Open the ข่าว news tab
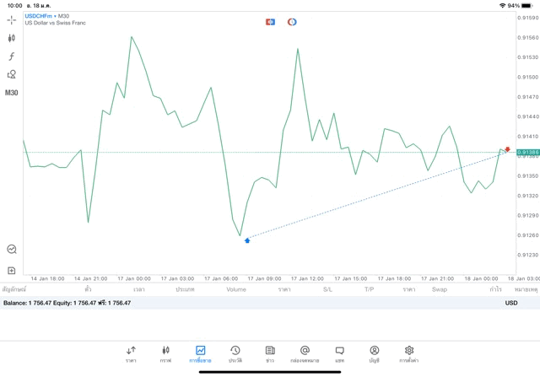Viewport: 540px width, 377px height. pos(270,353)
